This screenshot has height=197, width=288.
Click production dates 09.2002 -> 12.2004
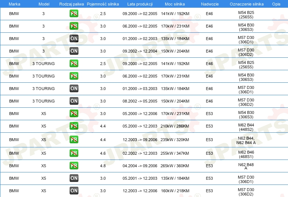click(x=140, y=51)
